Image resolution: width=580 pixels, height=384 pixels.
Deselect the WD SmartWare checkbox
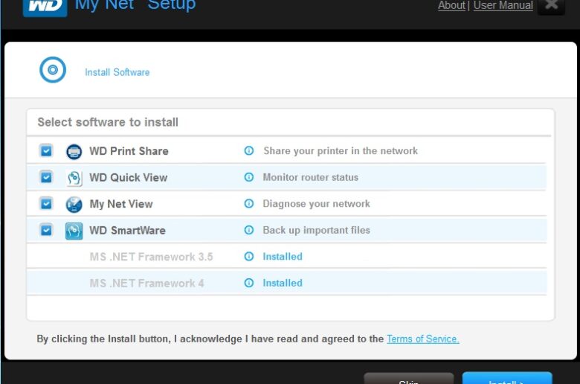click(x=46, y=230)
